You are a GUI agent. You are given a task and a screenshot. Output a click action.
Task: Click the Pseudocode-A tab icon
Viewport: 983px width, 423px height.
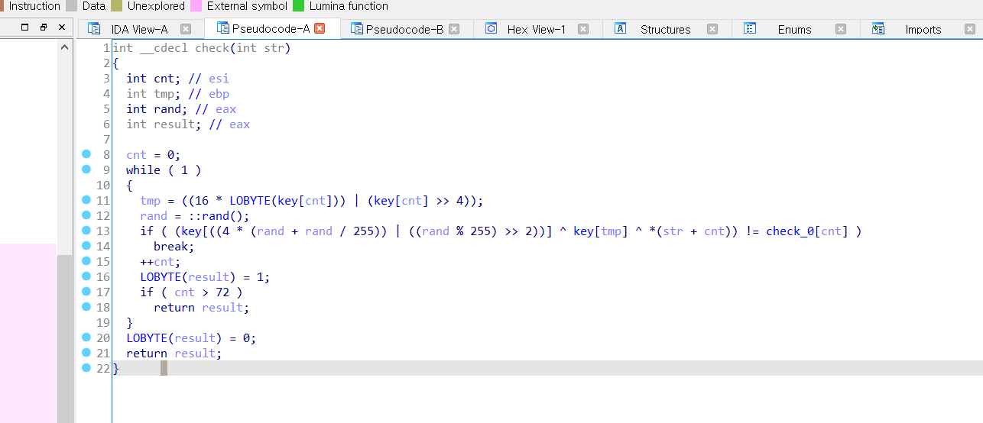click(x=222, y=28)
